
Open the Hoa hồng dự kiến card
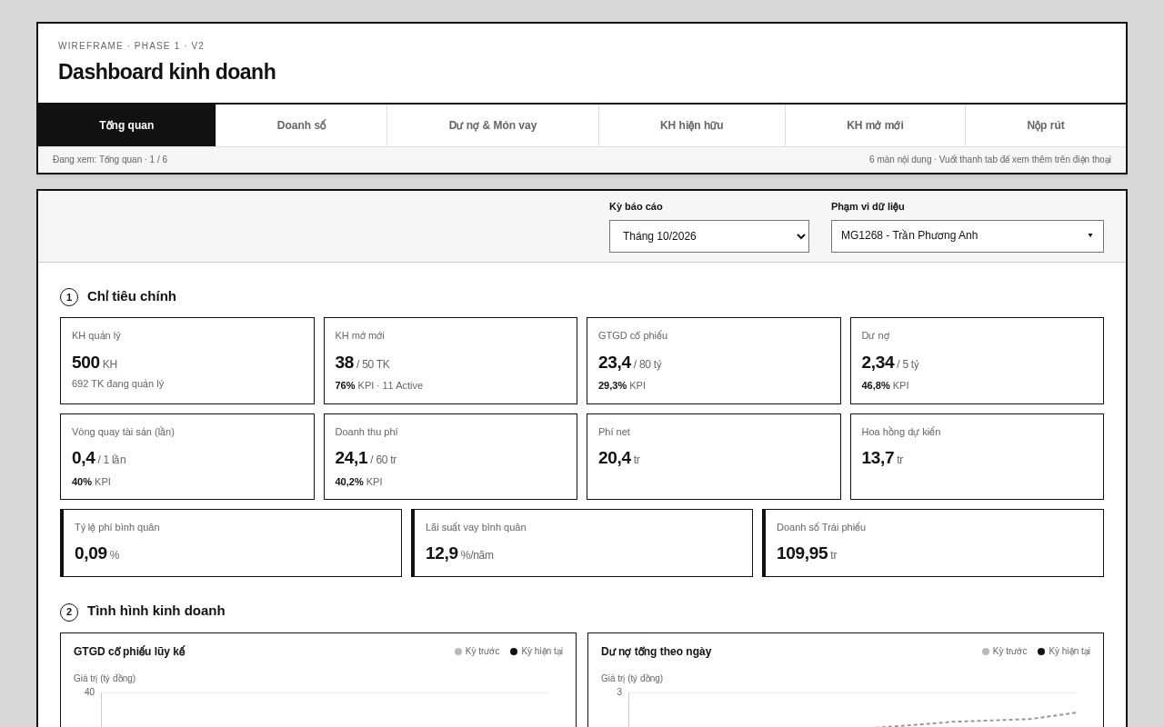[x=977, y=456]
